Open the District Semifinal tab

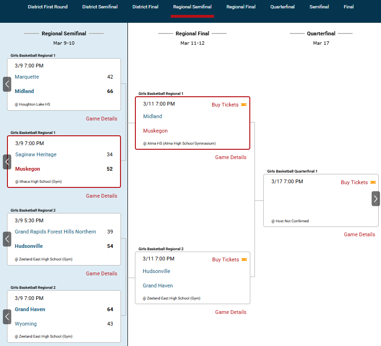coord(100,7)
